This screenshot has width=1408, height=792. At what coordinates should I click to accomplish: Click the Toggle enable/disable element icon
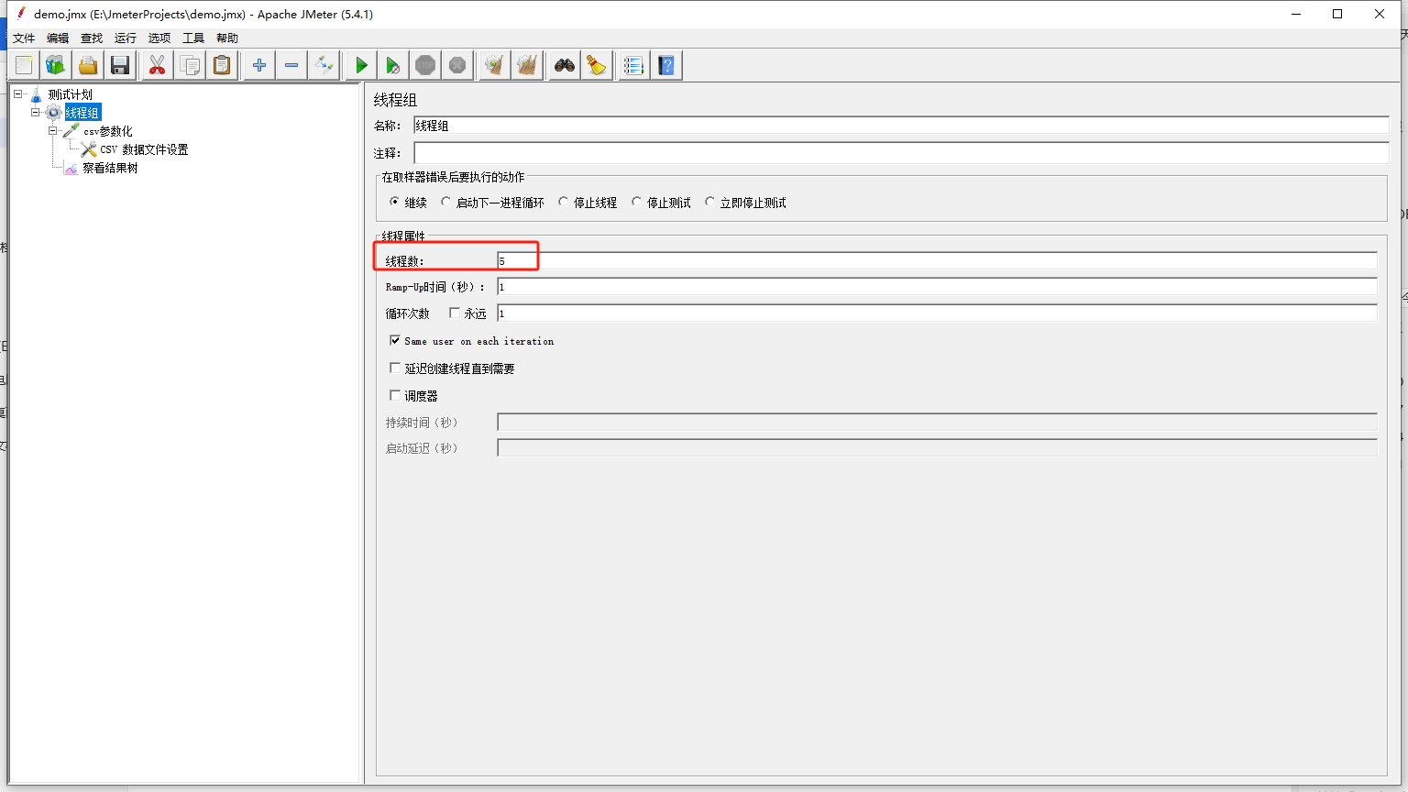(x=324, y=65)
